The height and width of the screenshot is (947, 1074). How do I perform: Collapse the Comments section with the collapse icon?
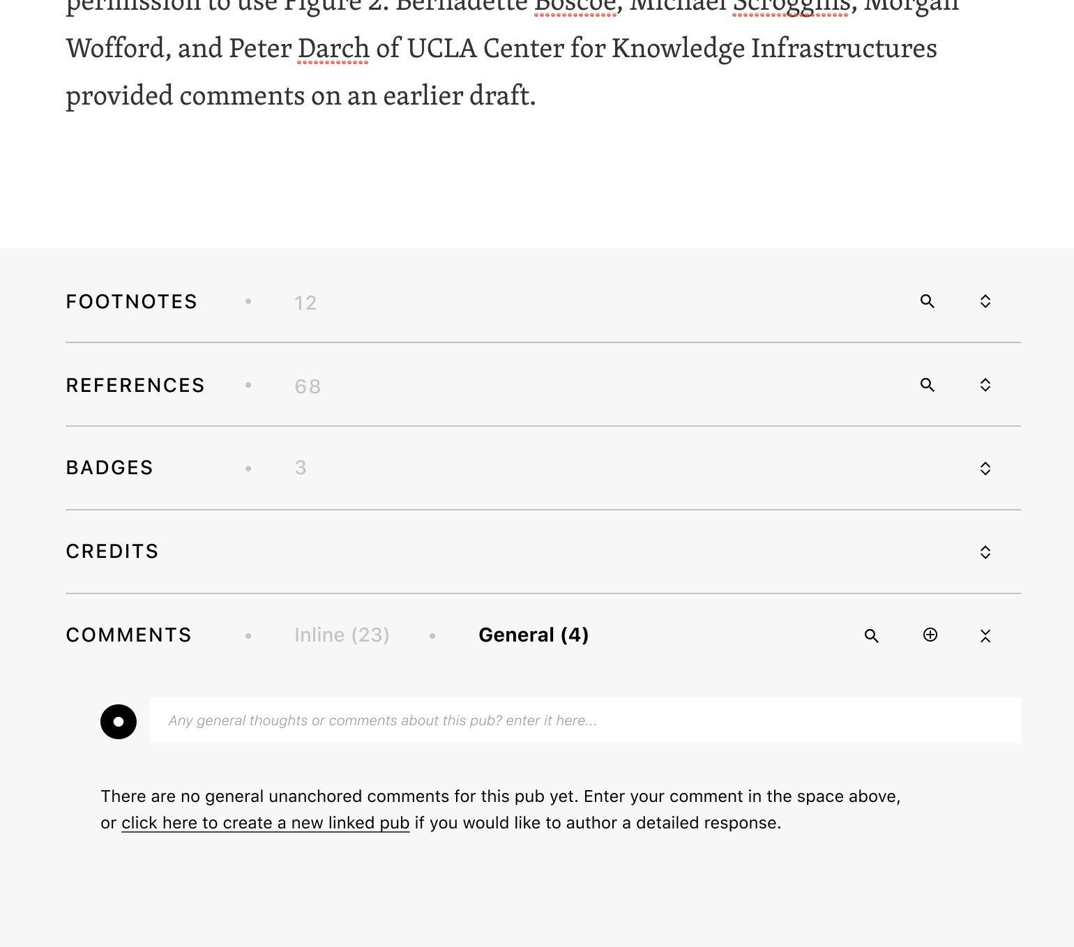(x=985, y=635)
